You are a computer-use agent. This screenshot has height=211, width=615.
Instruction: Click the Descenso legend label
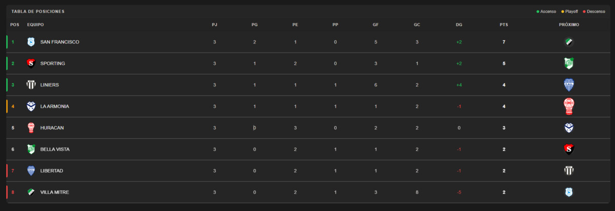596,11
